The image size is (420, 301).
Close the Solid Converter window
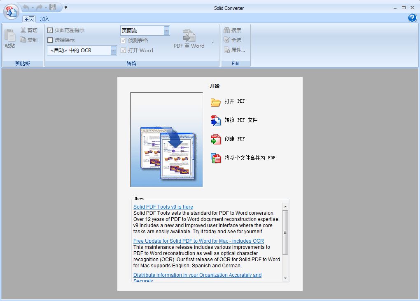(413, 7)
